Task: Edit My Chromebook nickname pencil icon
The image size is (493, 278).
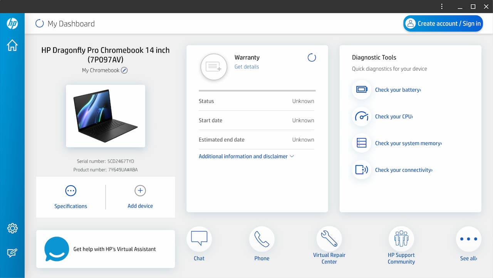Action: pos(124,70)
